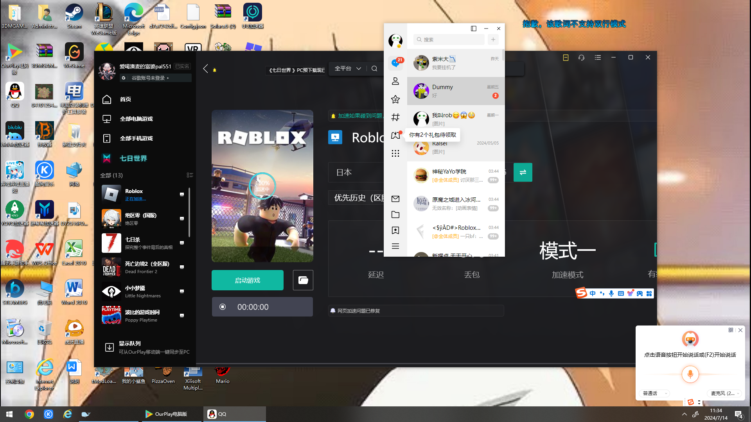751x422 pixels.
Task: Toggle Sogou Chinese/English input mode
Action: pyautogui.click(x=593, y=293)
